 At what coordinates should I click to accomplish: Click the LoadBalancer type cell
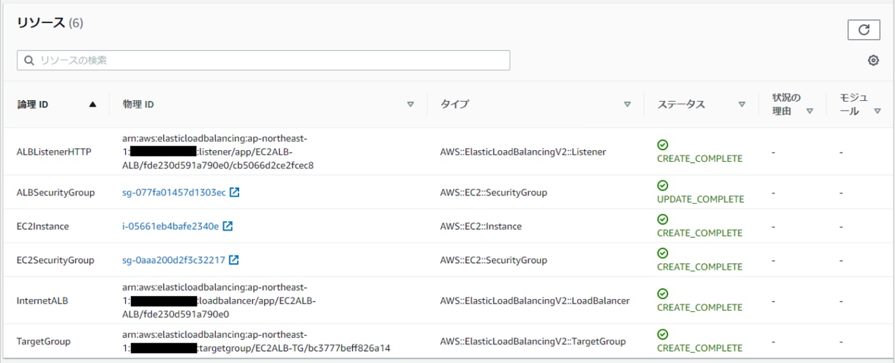click(534, 300)
